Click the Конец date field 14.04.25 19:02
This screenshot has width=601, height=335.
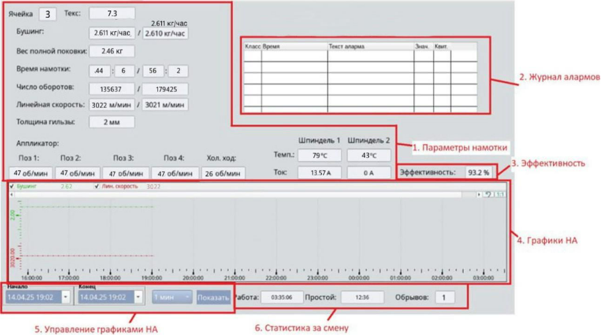click(x=106, y=297)
